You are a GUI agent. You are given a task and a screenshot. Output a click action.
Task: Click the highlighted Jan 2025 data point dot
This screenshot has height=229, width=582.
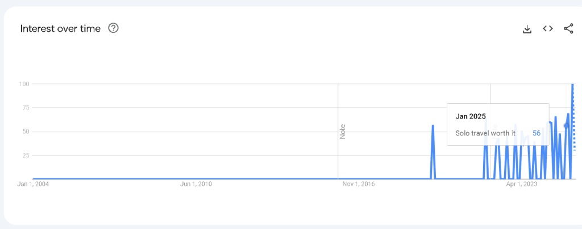567,126
